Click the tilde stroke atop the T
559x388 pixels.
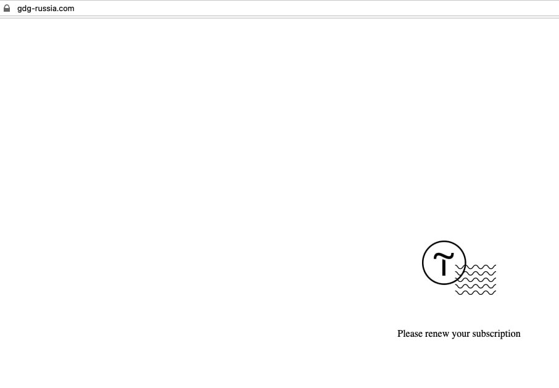444,255
